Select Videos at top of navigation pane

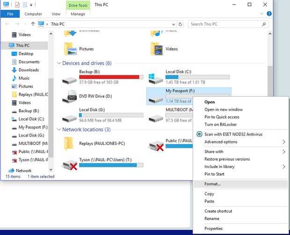(x=25, y=35)
